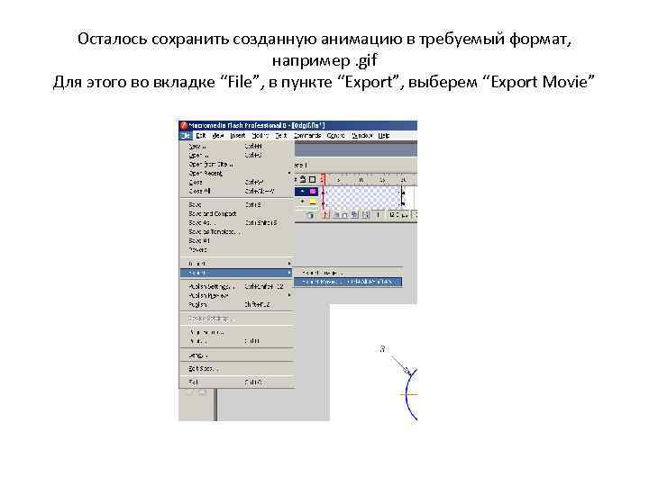
Task: Choose Send in the File menu
Action: (x=237, y=355)
